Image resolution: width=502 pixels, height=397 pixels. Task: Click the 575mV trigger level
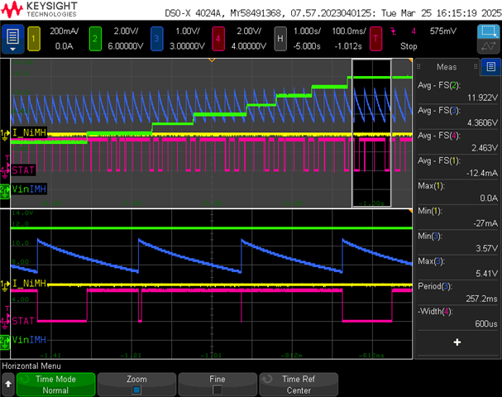click(x=442, y=31)
